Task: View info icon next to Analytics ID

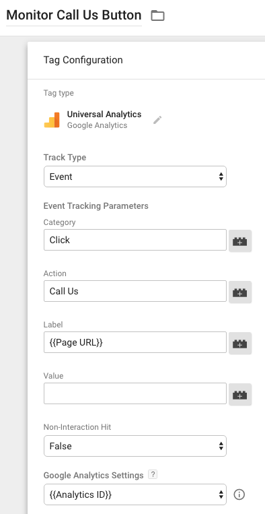Action: click(x=239, y=494)
